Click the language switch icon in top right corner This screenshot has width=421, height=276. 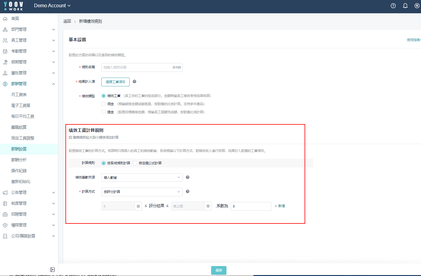click(x=417, y=6)
